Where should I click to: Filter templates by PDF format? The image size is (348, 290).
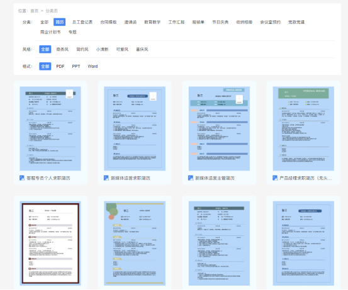pos(60,66)
